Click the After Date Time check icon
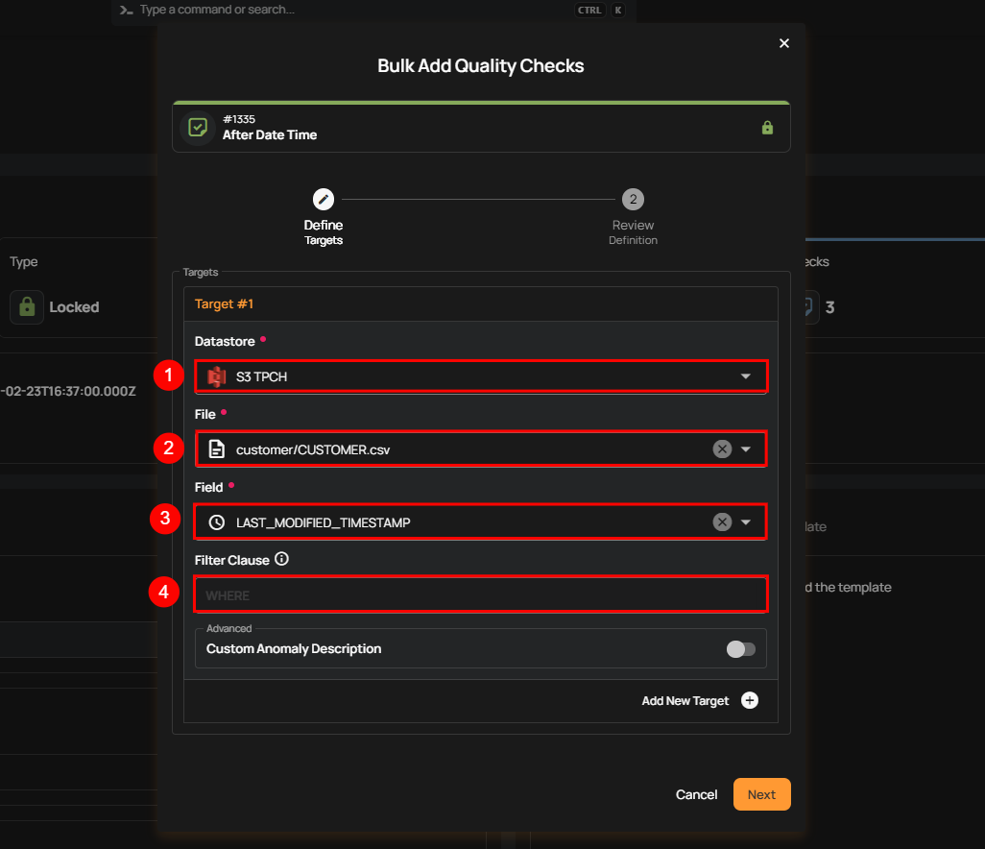 (198, 128)
